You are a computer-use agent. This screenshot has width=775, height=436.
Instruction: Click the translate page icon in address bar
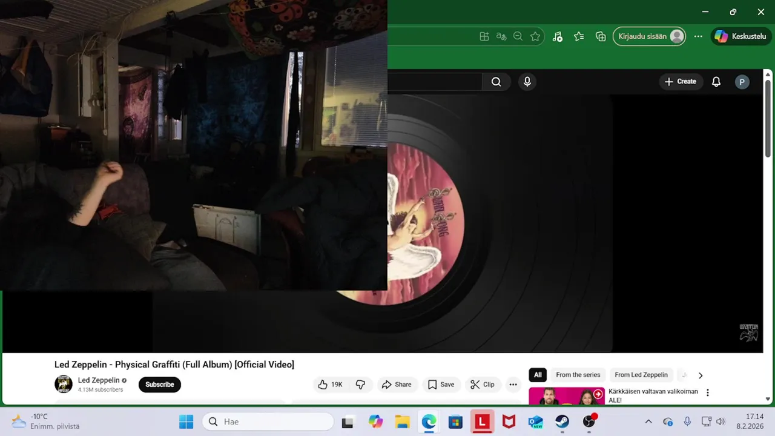coord(501,36)
